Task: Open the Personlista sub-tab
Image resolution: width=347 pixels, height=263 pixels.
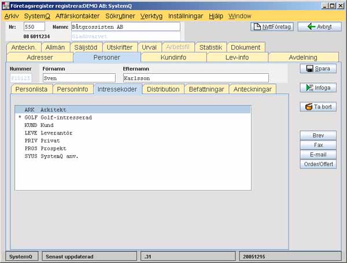Action: click(31, 89)
